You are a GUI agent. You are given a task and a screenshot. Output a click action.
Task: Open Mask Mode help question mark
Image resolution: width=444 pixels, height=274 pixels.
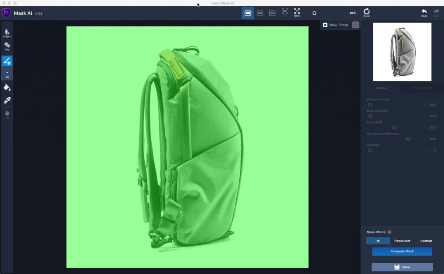pos(389,232)
